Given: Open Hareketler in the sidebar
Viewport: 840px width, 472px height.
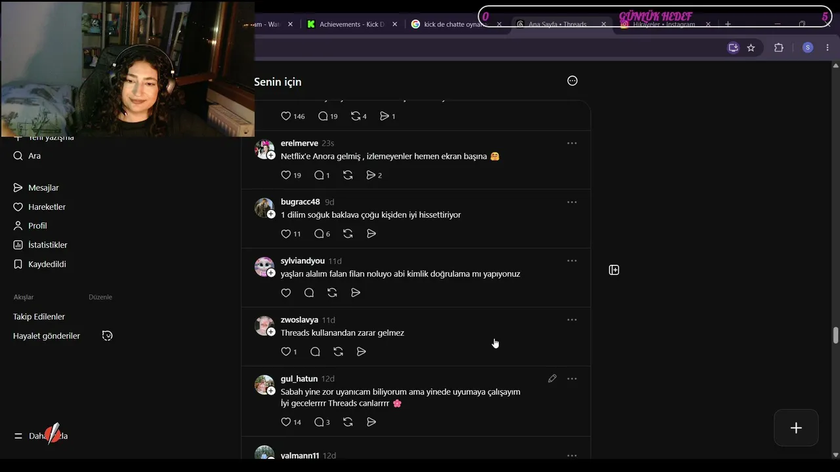Looking at the screenshot, I should [39, 206].
